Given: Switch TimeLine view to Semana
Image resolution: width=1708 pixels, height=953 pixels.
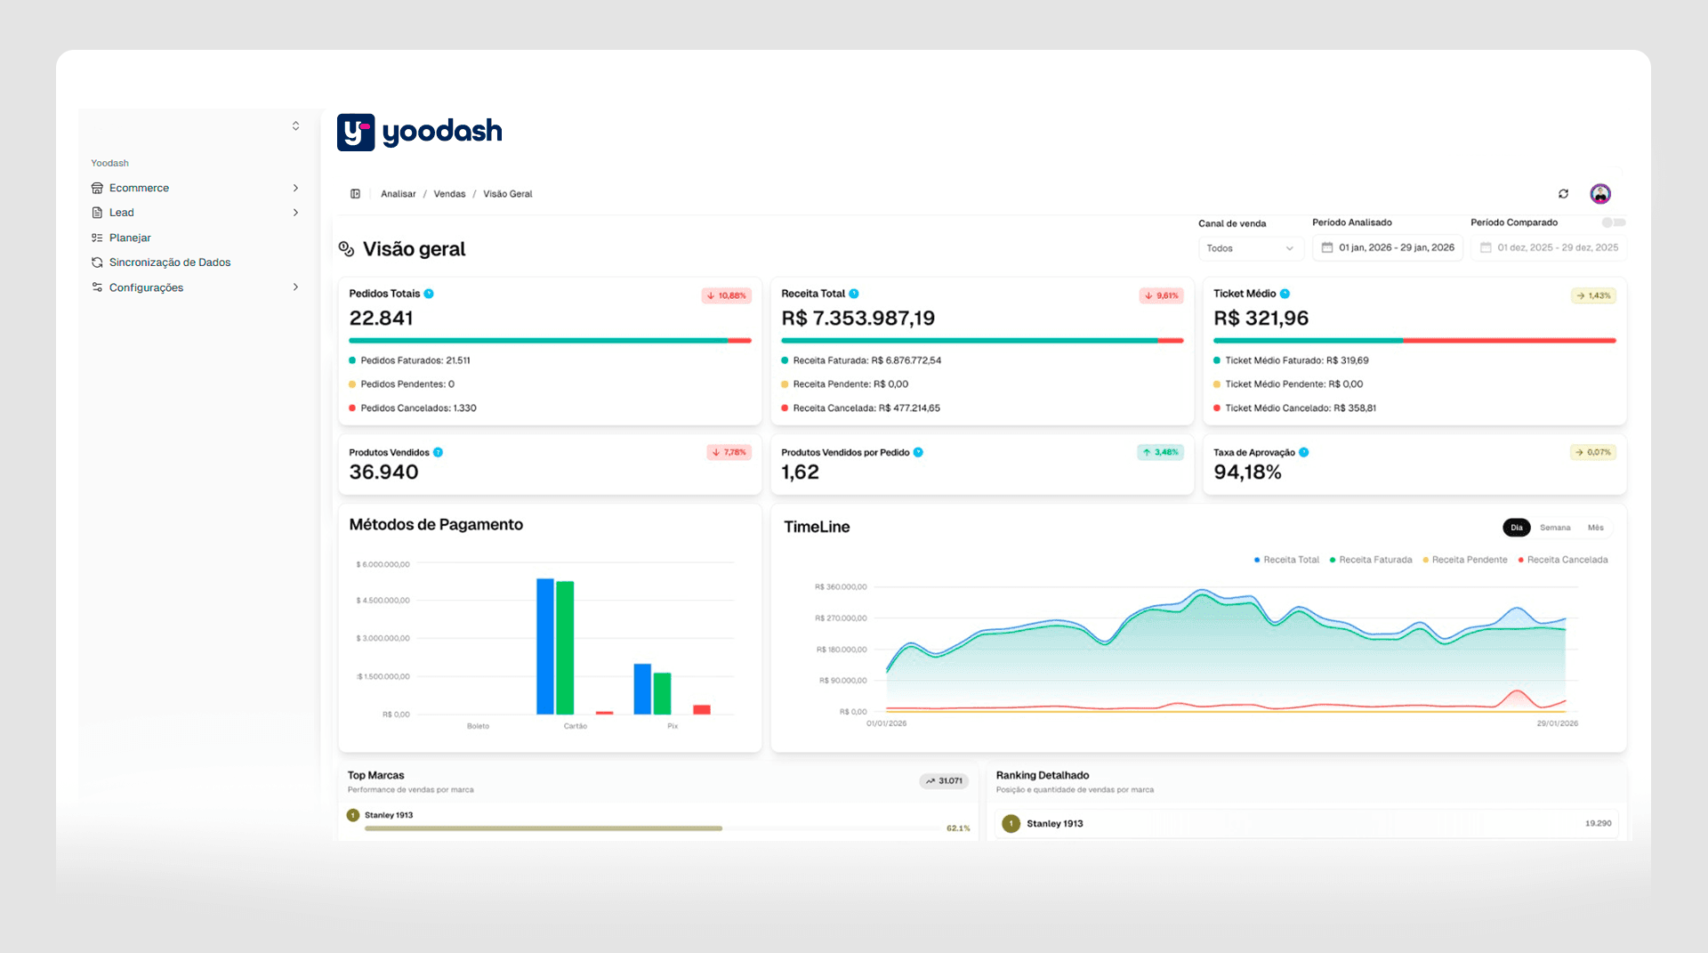Looking at the screenshot, I should (x=1555, y=527).
